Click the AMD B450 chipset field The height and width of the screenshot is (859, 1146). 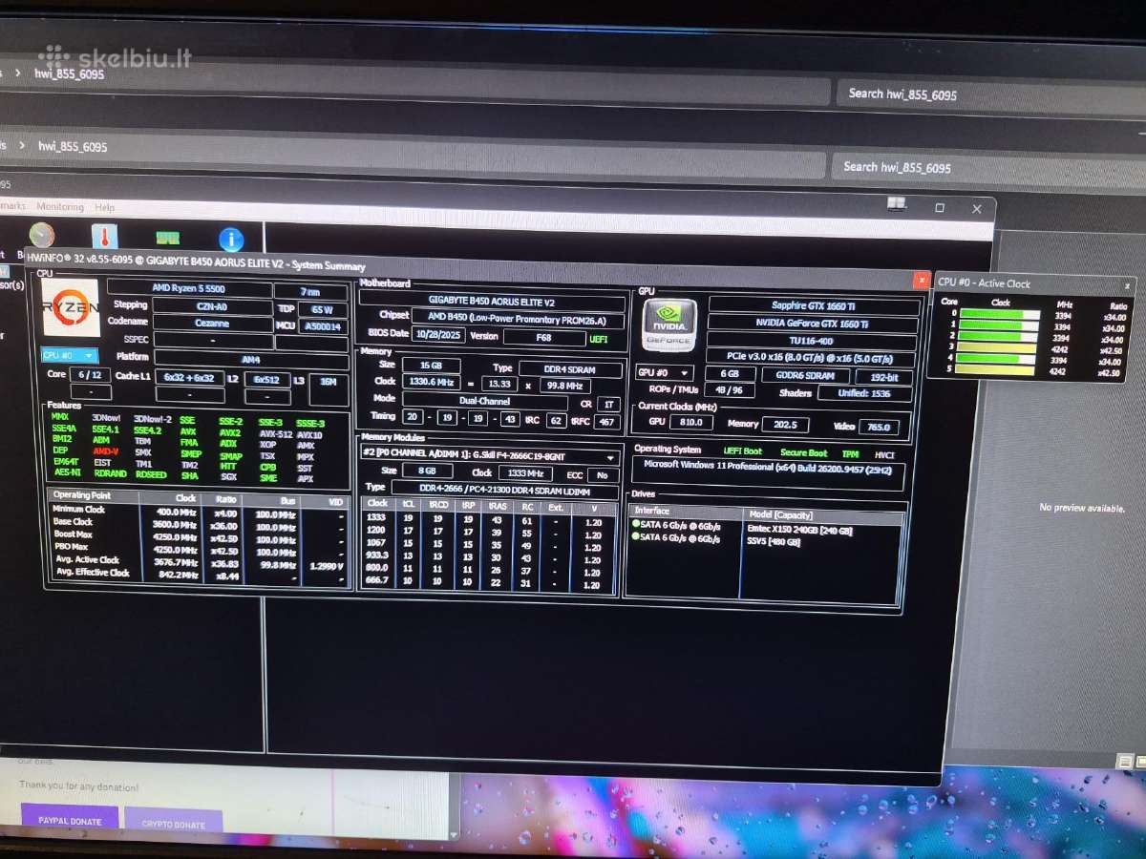point(519,319)
